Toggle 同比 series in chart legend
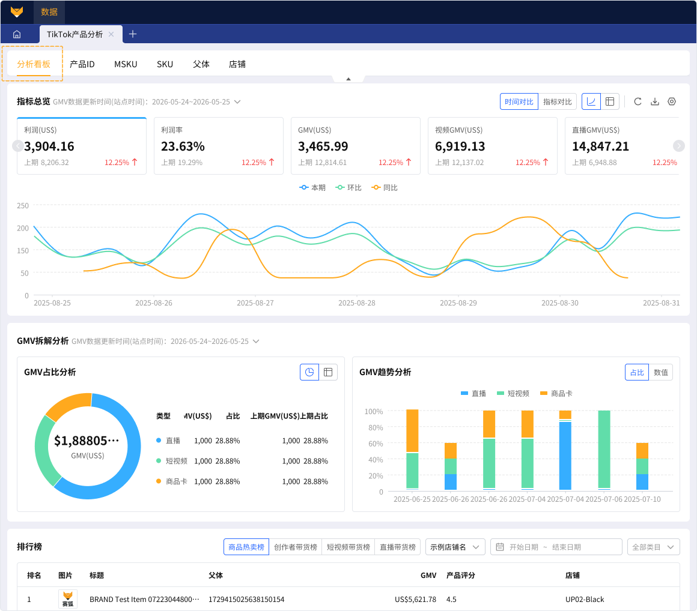 coord(385,188)
